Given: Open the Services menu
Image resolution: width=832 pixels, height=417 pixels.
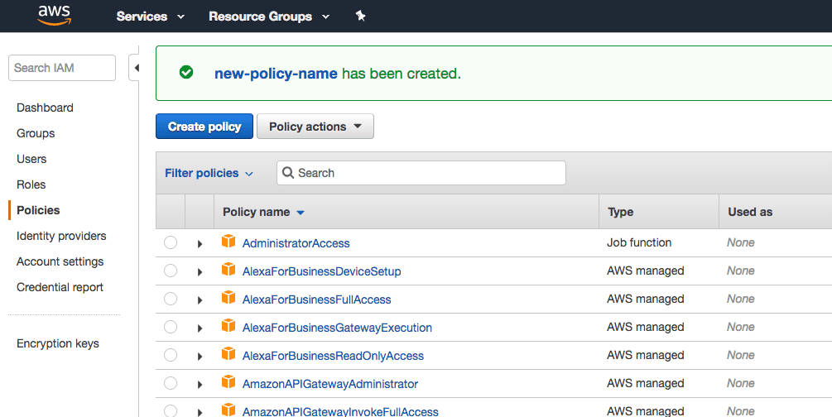Looking at the screenshot, I should tap(150, 17).
